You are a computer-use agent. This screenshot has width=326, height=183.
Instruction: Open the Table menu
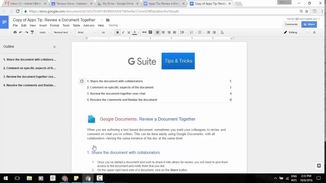point(76,25)
